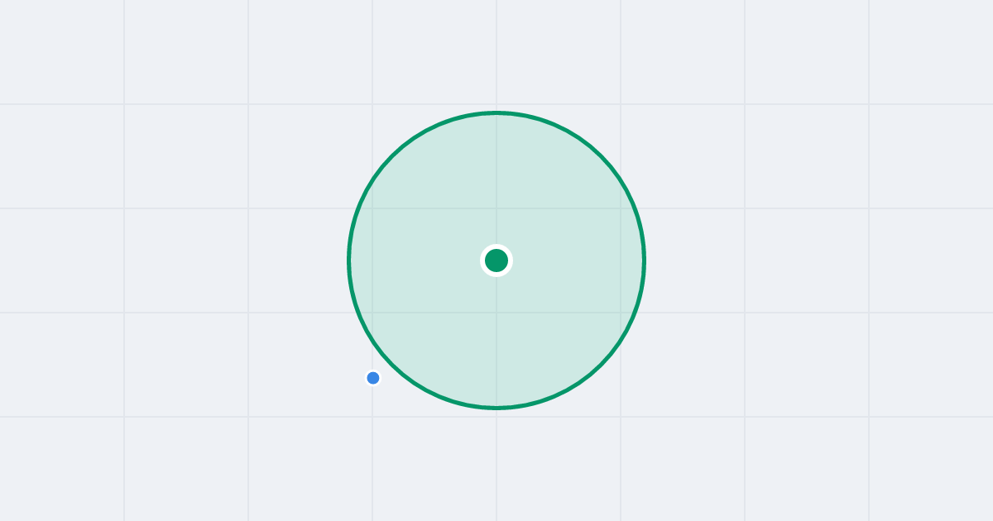Click the rightmost edge of the green circle outline
The width and height of the screenshot is (993, 521).
click(x=644, y=260)
